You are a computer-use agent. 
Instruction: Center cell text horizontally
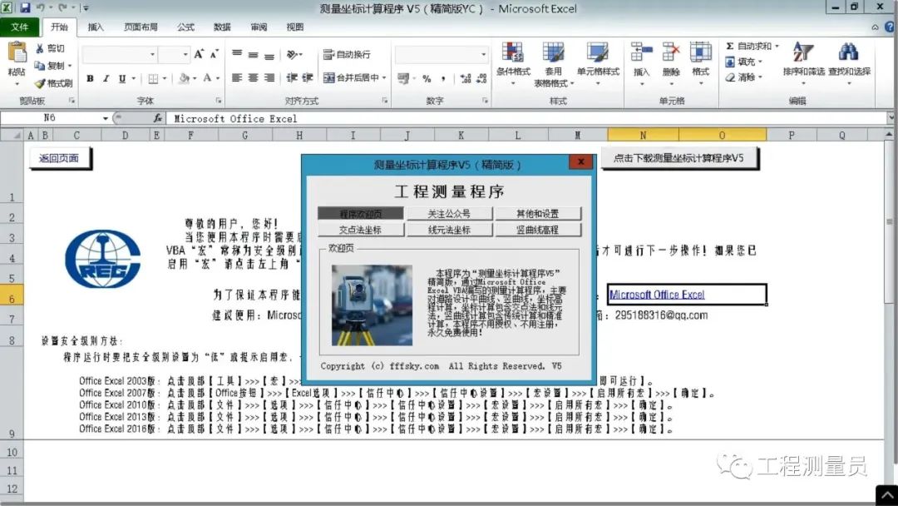pyautogui.click(x=253, y=78)
